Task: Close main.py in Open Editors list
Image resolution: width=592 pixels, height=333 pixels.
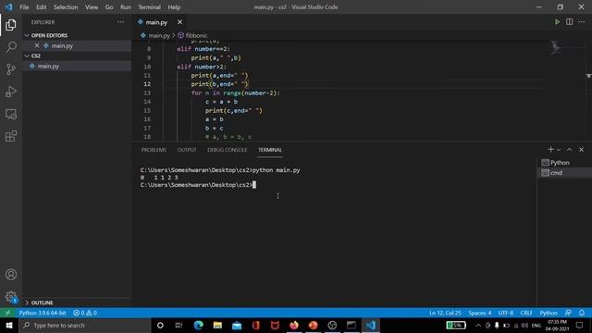Action: click(x=37, y=45)
